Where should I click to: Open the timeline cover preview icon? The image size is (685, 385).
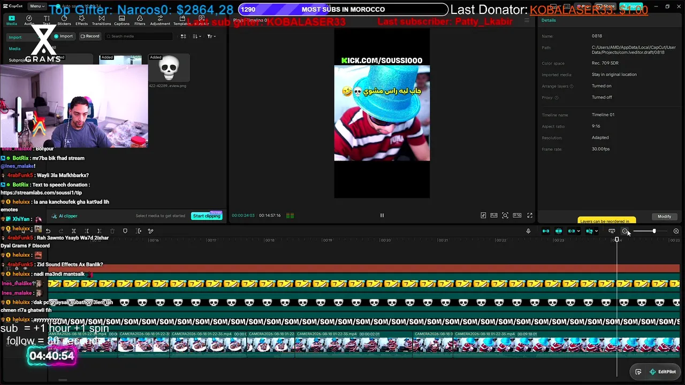click(x=612, y=231)
